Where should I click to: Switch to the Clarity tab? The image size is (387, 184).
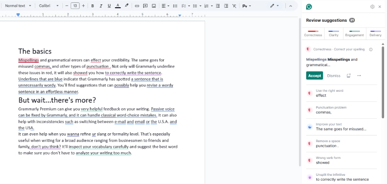[333, 33]
